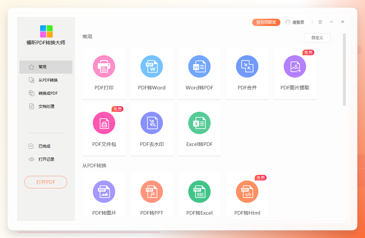Open the PDF打印 tool icon
This screenshot has width=365, height=238.
(104, 66)
